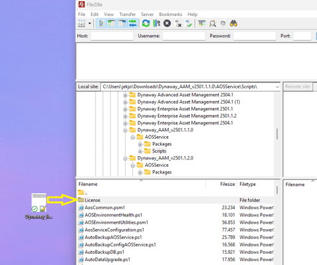
Task: Cancel the current operation icon
Action: point(167,23)
